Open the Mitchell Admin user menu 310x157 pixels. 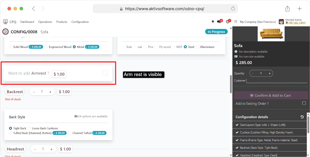(292, 22)
